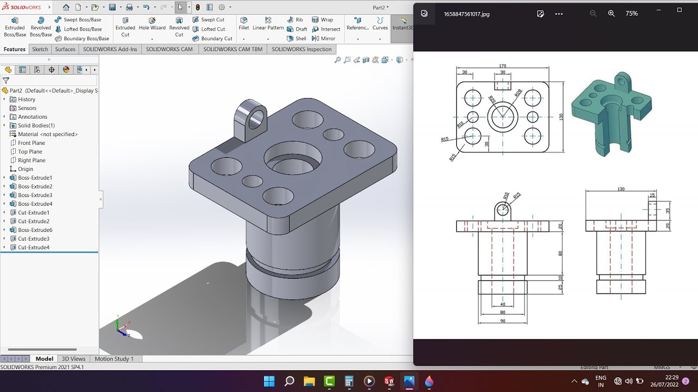Viewport: 698px width, 392px height.
Task: Switch to the 3D Views bottom tab
Action: (x=74, y=359)
